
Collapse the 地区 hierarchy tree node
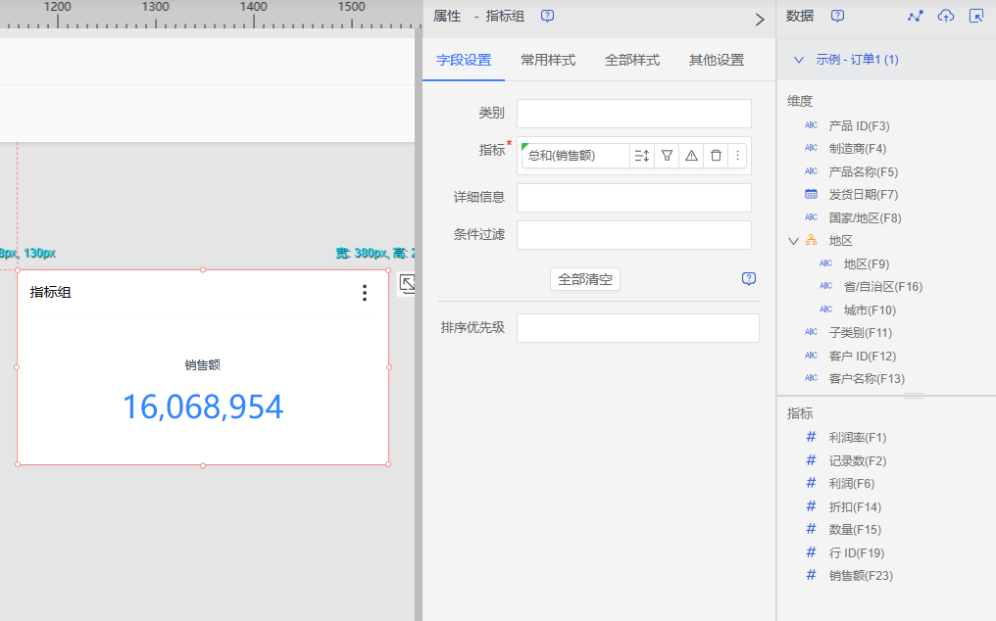click(x=793, y=241)
